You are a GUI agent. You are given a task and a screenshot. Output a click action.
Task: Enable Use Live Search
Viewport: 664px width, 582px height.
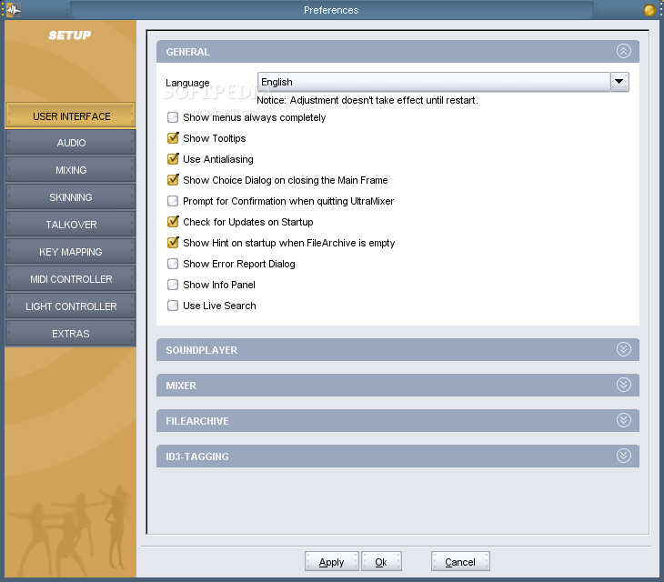tap(173, 306)
